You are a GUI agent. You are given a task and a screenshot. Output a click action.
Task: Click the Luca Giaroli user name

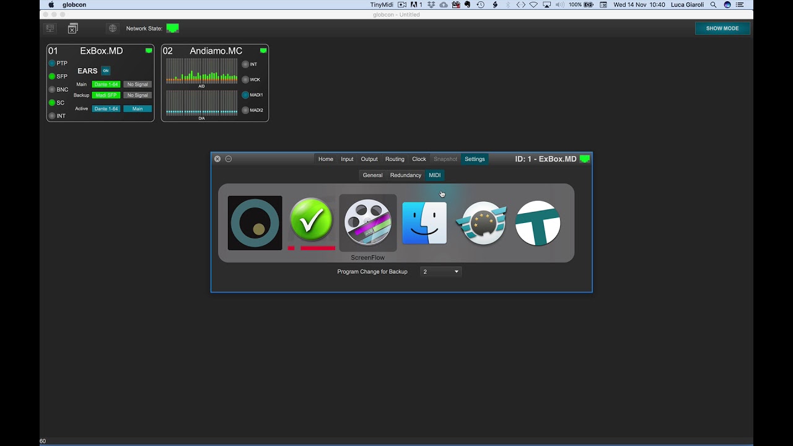click(x=688, y=4)
